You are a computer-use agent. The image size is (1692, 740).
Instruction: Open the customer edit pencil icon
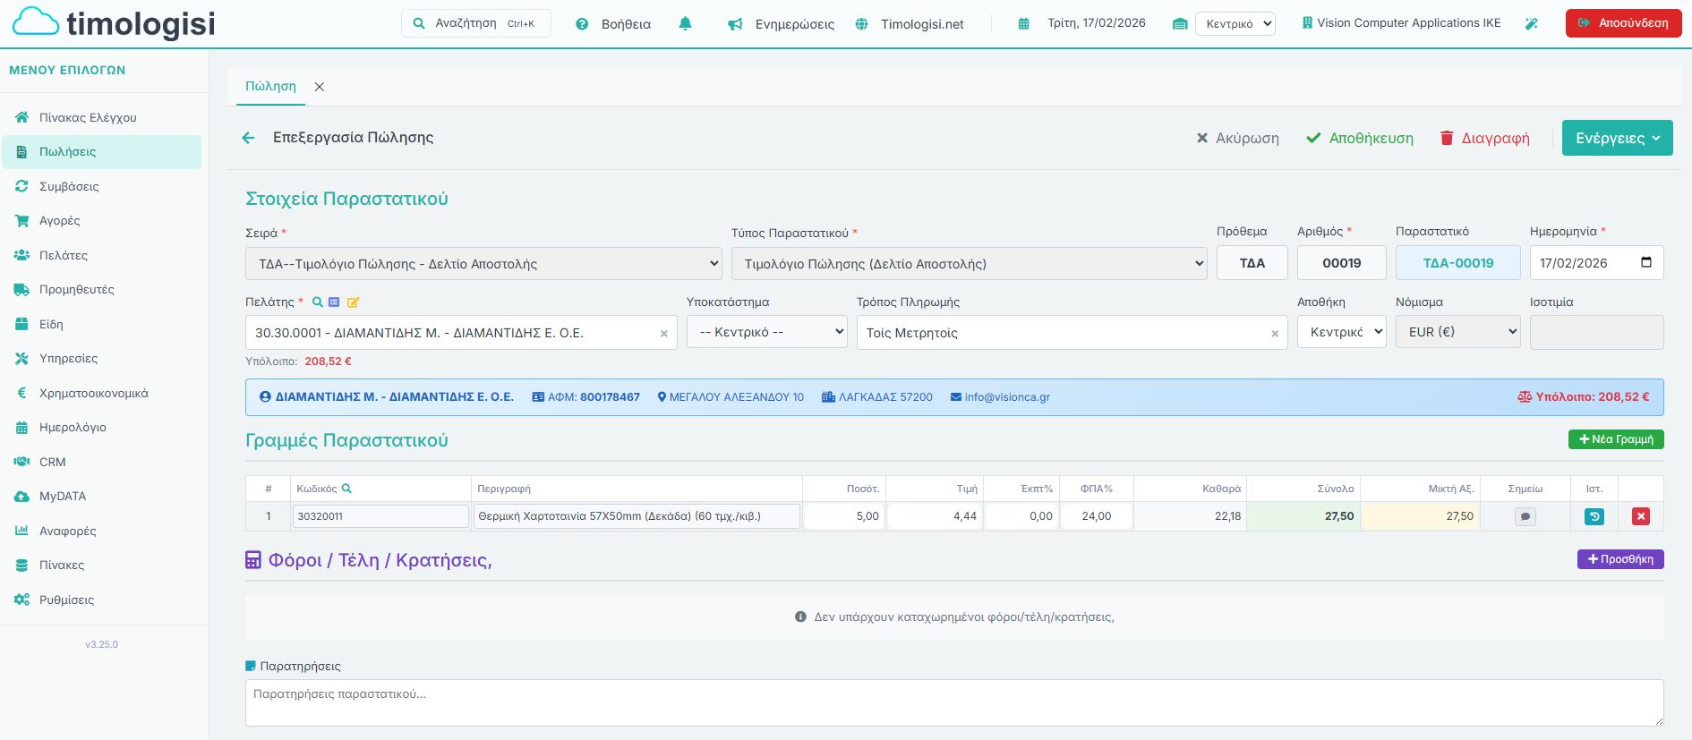(353, 302)
